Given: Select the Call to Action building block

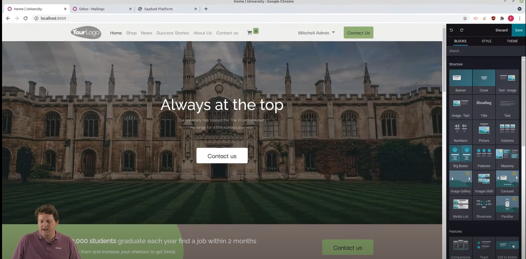Looking at the screenshot, I should coord(507,248).
